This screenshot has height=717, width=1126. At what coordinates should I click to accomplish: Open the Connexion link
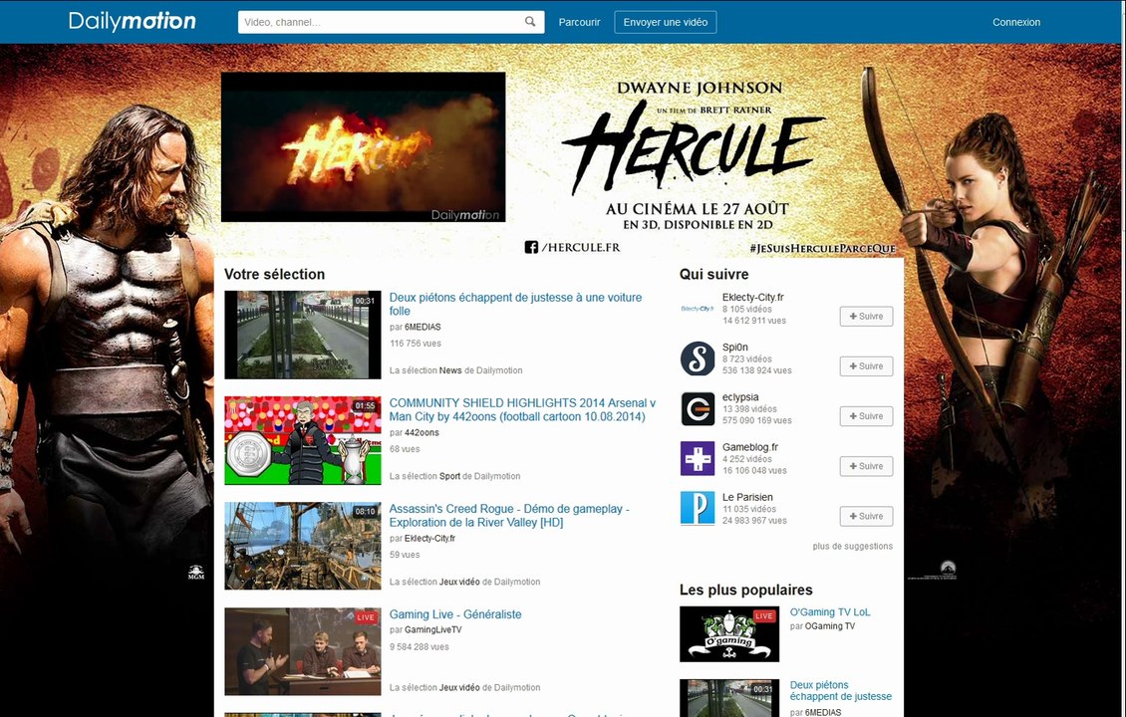[x=1016, y=22]
